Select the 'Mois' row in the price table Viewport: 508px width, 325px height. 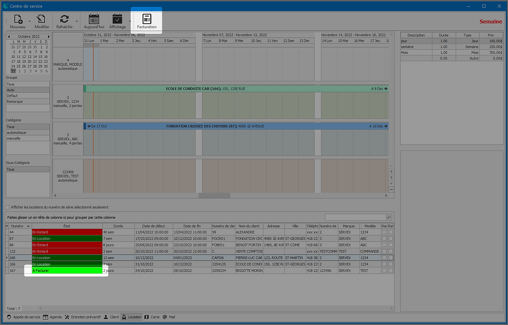click(451, 52)
